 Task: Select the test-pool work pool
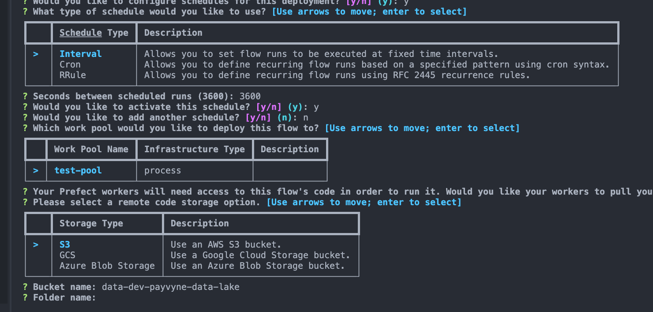78,170
